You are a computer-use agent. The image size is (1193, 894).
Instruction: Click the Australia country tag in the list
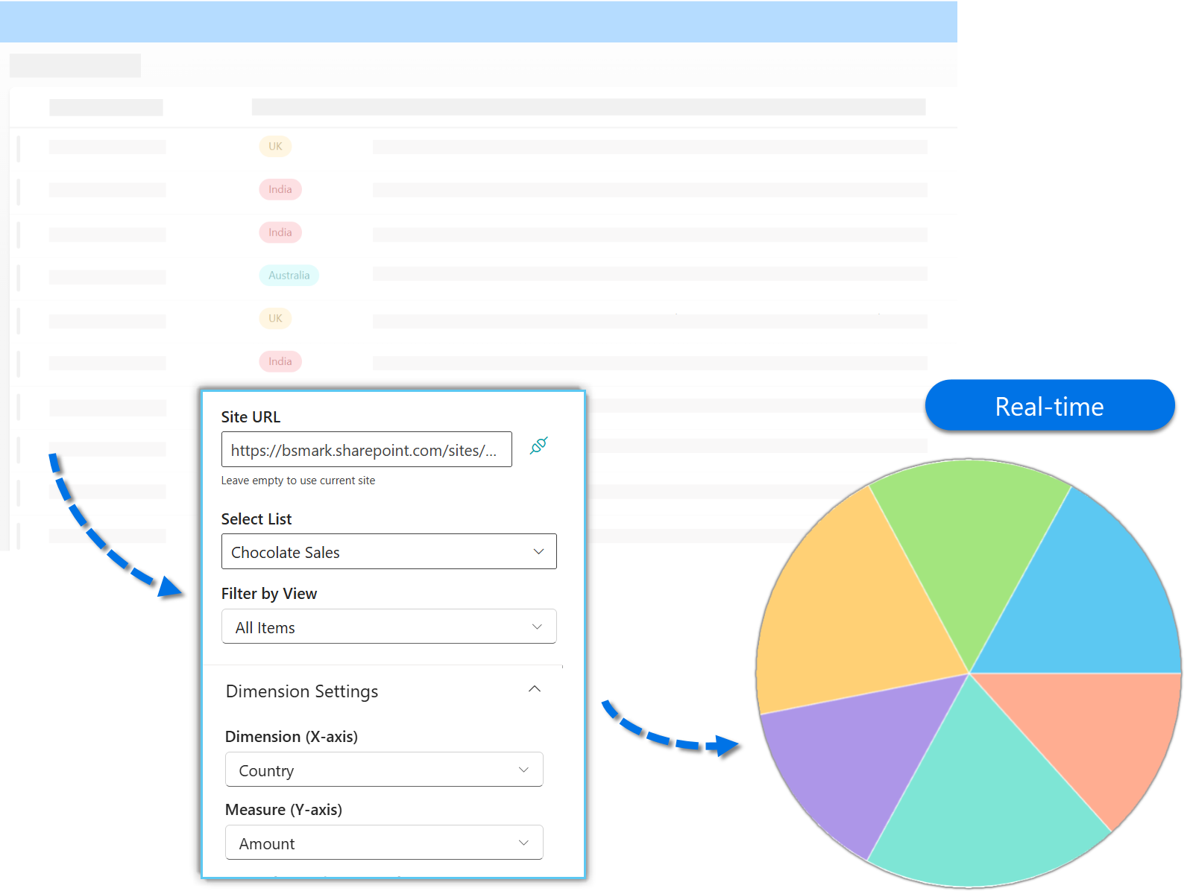[289, 276]
